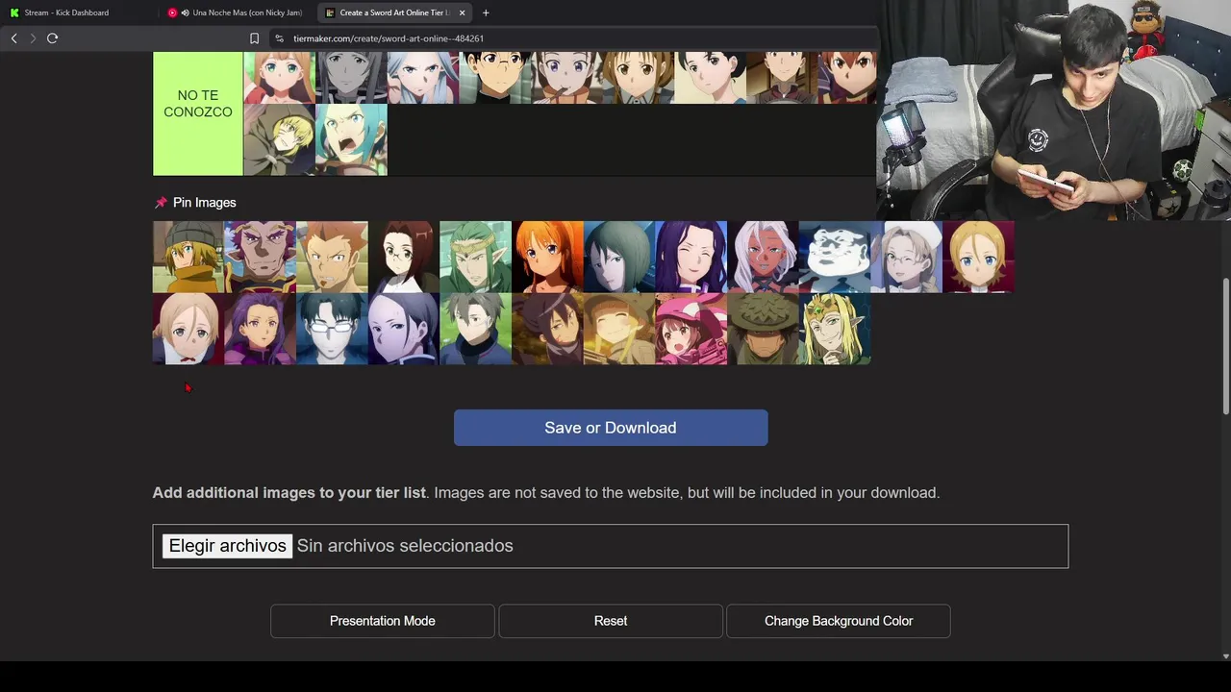Select the grayscale long-haired character in the tier

click(351, 78)
